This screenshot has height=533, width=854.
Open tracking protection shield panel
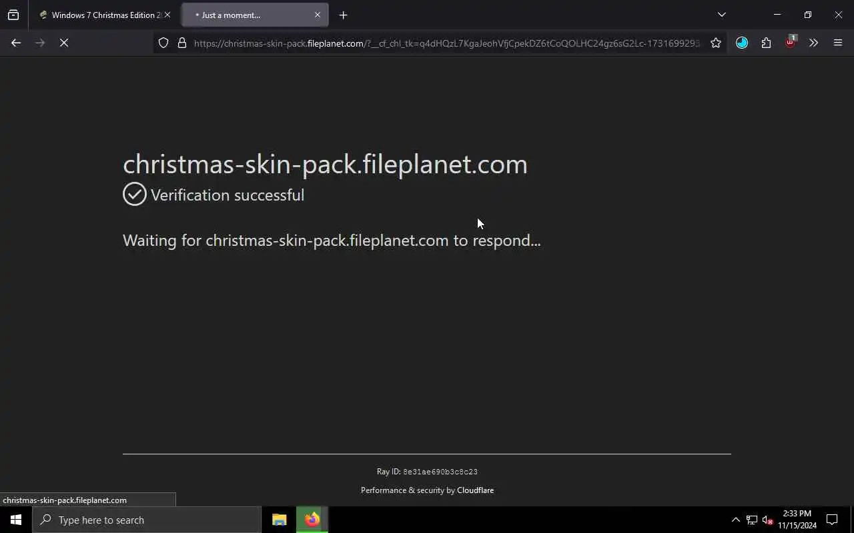pos(163,43)
